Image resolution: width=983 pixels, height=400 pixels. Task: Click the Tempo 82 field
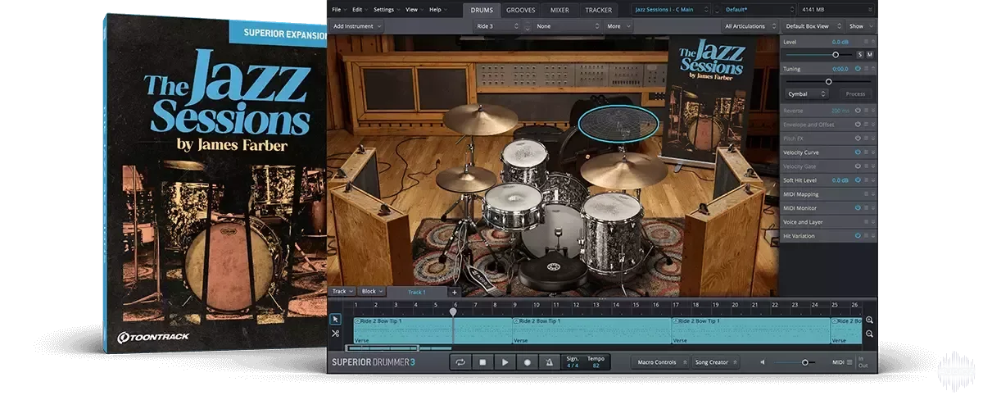pos(596,361)
